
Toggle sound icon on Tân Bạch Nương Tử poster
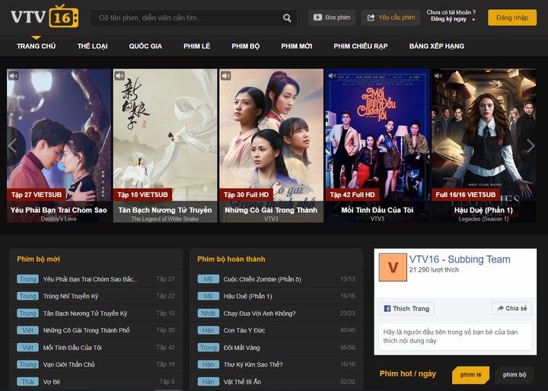tap(119, 76)
